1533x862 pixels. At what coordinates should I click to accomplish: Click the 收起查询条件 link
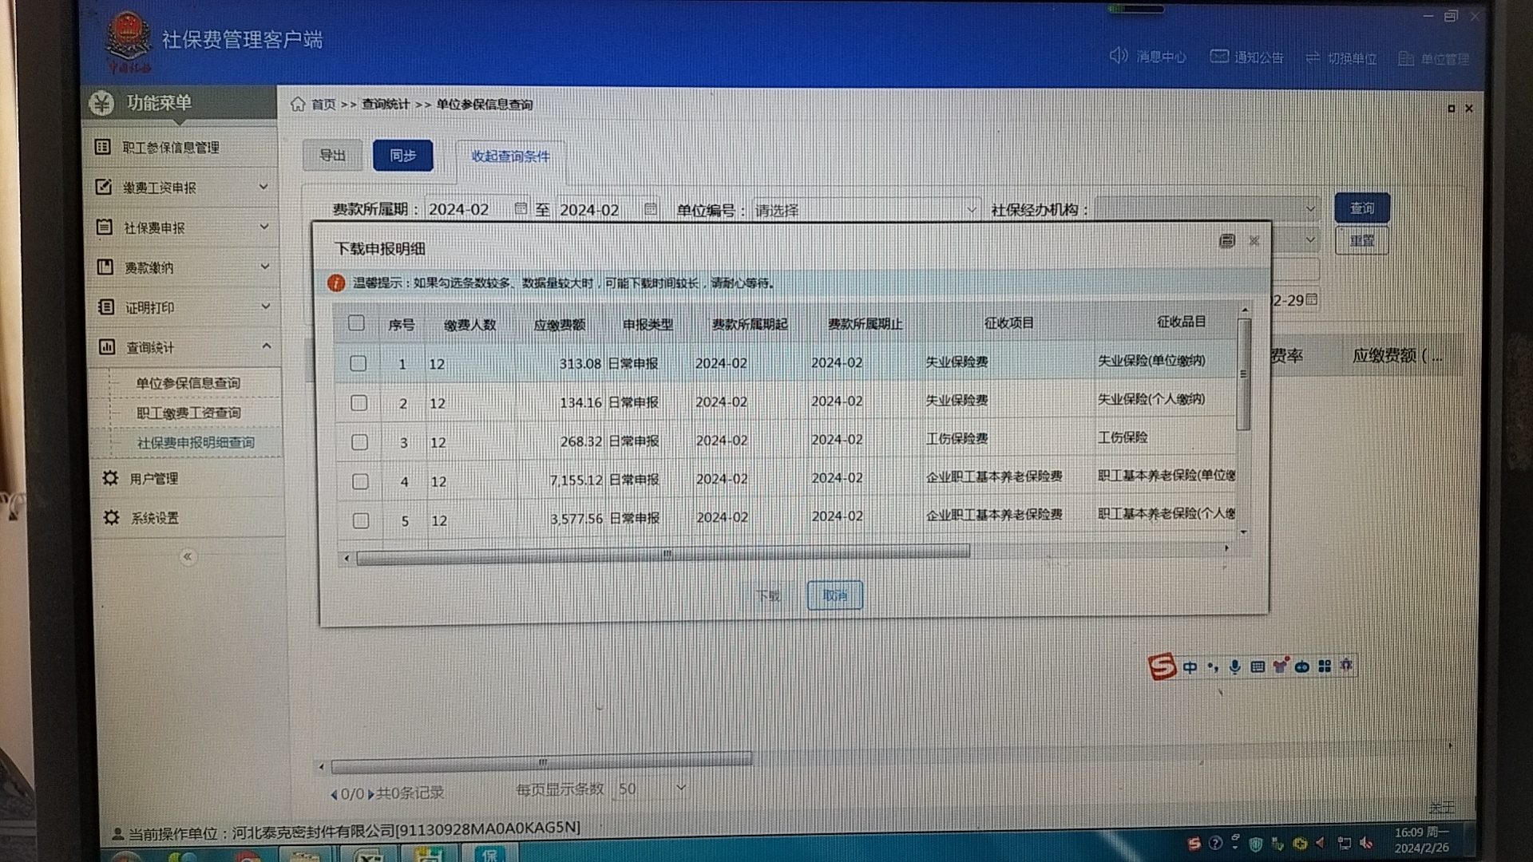(510, 156)
